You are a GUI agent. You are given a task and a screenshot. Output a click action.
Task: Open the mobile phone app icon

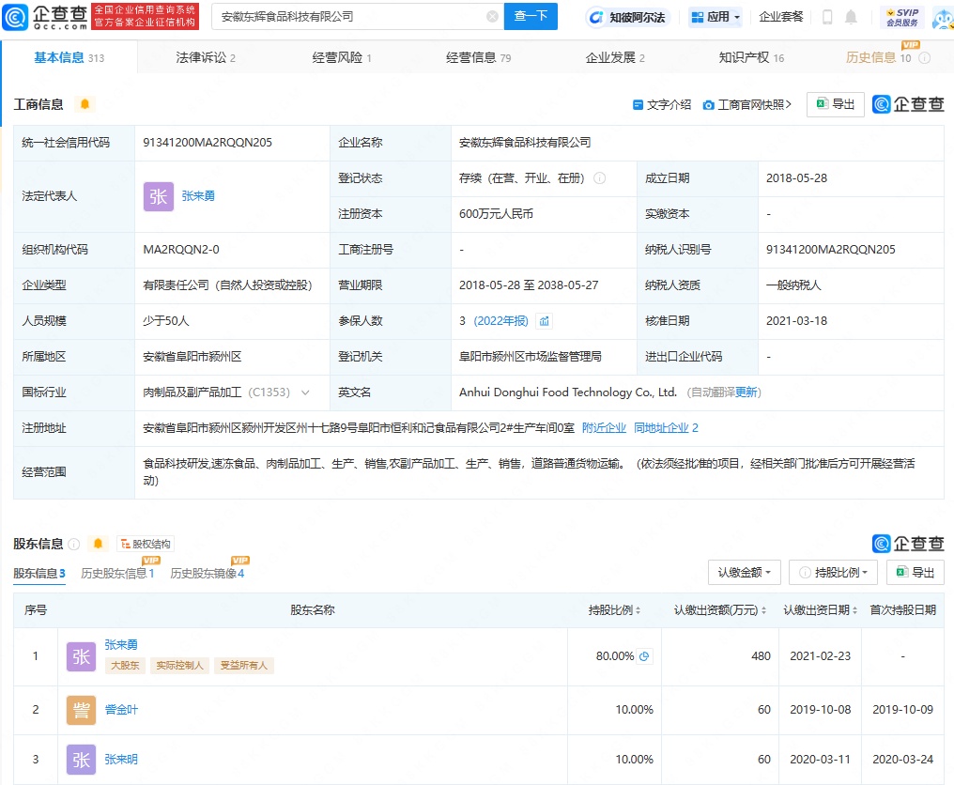coord(827,17)
